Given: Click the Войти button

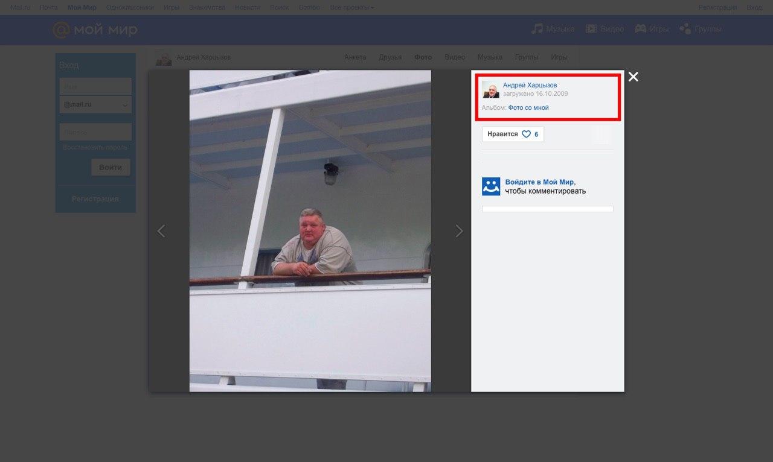Looking at the screenshot, I should click(x=111, y=167).
